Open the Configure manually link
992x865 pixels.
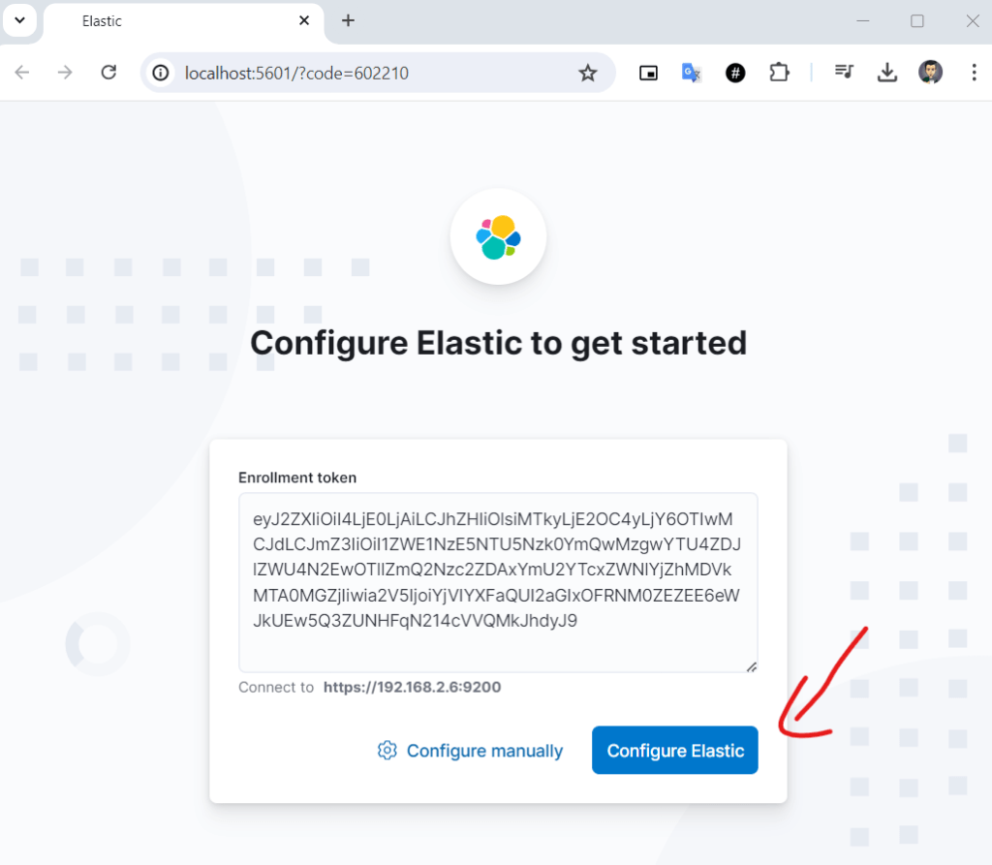(484, 751)
